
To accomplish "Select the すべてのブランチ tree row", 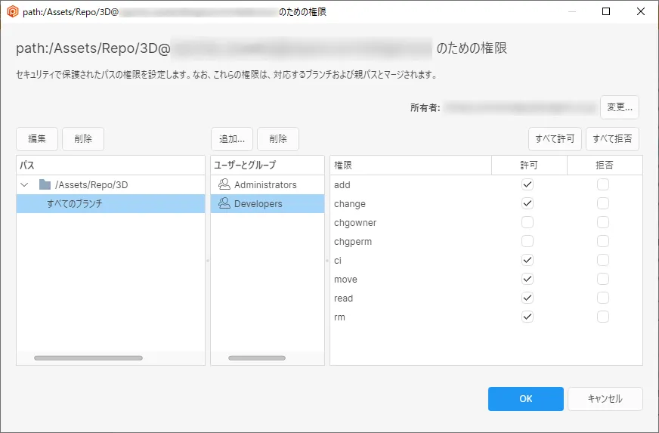I will 110,203.
